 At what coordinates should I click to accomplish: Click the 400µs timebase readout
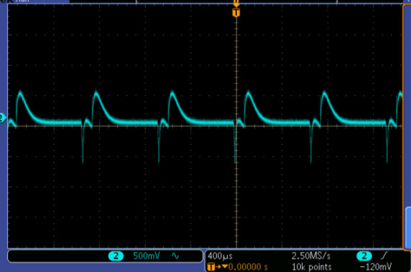[x=220, y=256]
